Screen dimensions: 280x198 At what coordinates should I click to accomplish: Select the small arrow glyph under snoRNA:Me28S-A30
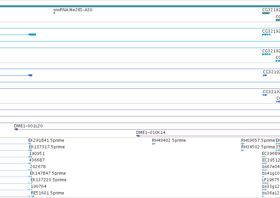pos(54,13)
